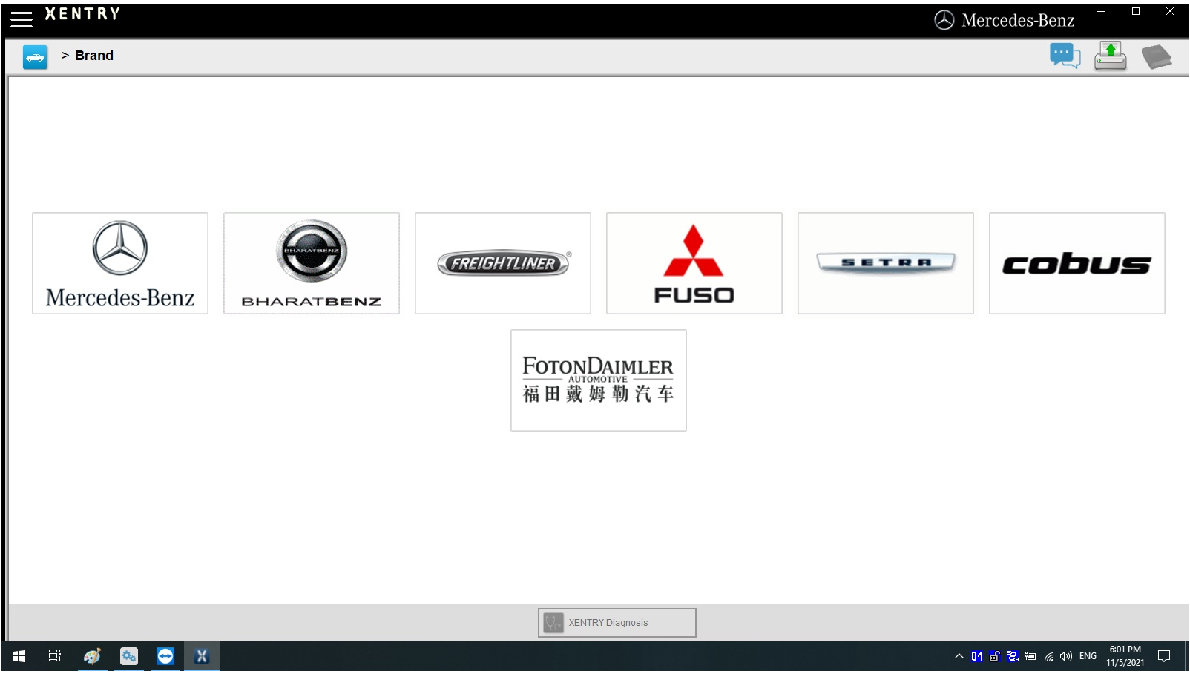
Task: Pick the Cobus brand tile
Action: (x=1077, y=263)
